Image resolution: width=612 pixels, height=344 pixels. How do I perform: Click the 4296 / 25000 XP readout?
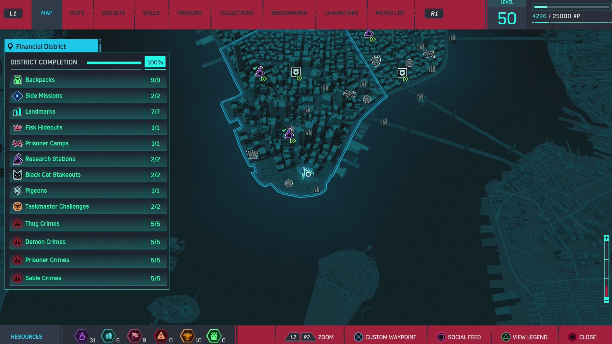(x=556, y=16)
